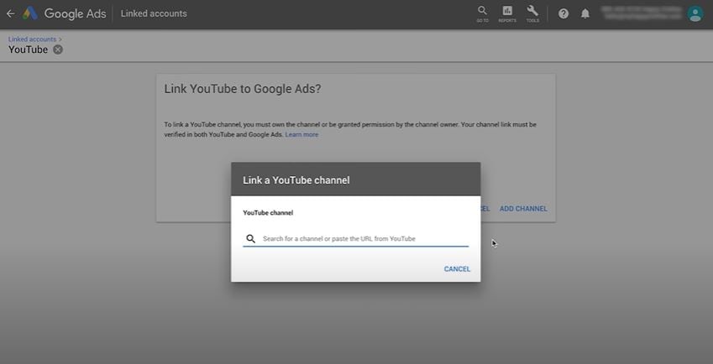Open the Learn more link
713x364 pixels.
click(301, 135)
